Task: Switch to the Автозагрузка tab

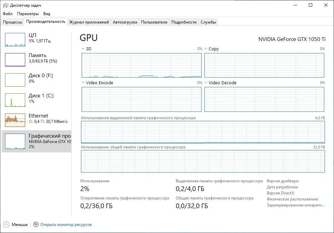Action: coord(125,22)
